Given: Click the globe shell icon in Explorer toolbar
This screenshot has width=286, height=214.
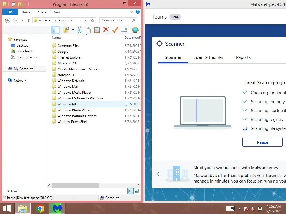Looking at the screenshot, I should (135, 30).
